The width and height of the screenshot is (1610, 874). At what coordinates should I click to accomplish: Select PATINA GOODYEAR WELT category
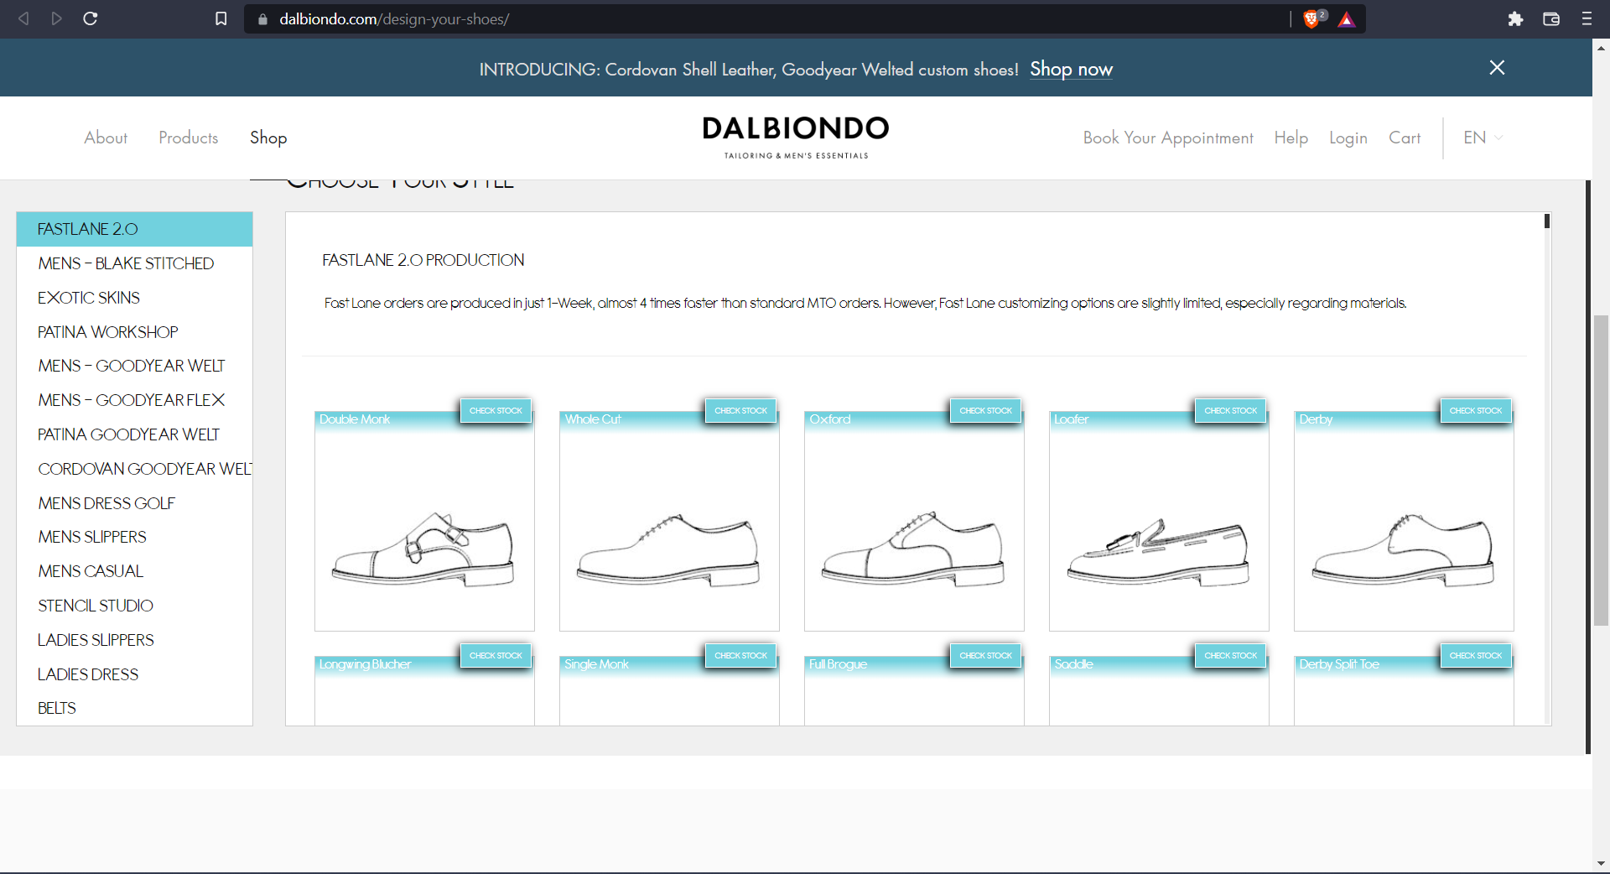134,434
